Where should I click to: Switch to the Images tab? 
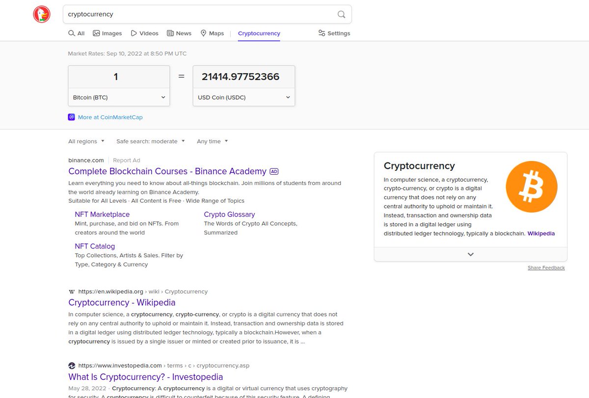click(x=107, y=33)
